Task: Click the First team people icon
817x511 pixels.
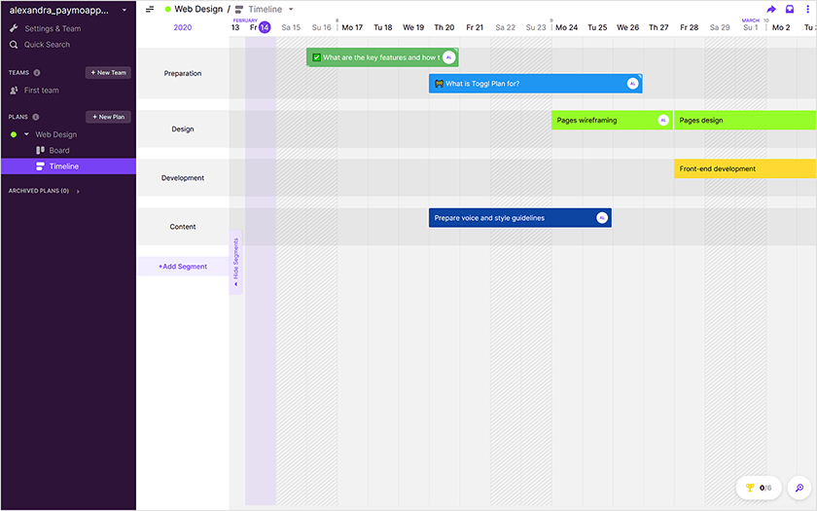Action: point(14,91)
